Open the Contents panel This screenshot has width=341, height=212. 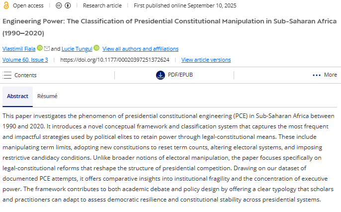(25, 75)
